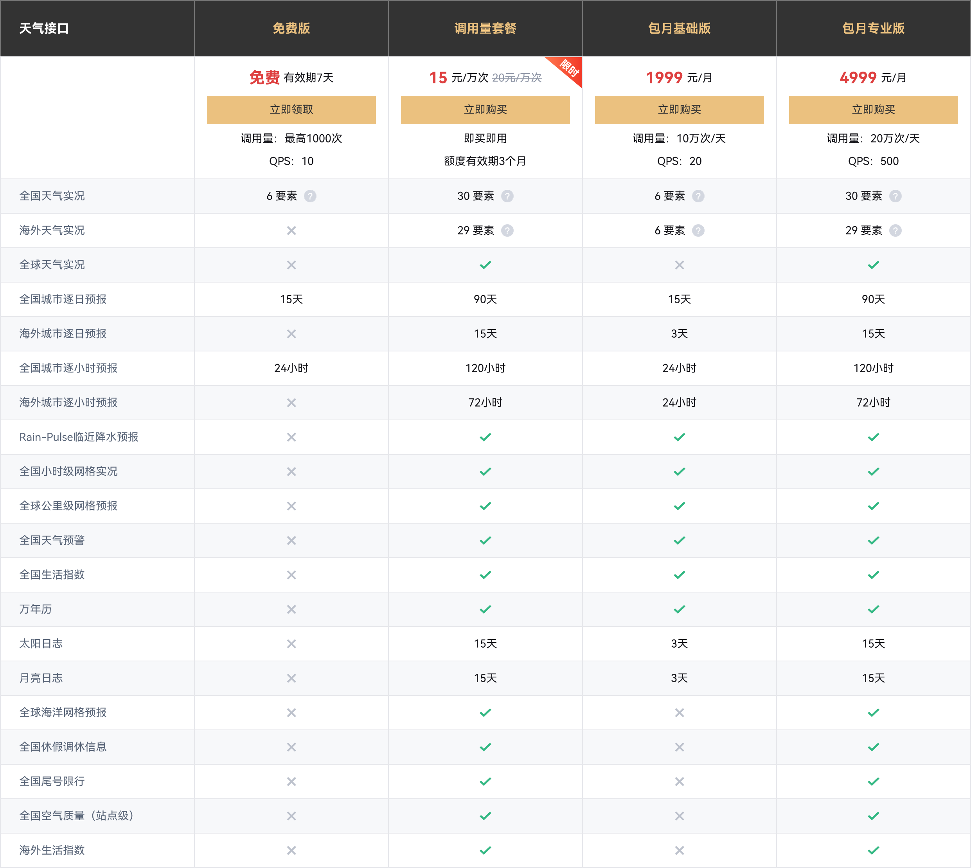Click check for 调用量套餐 全国生活指数

pyautogui.click(x=485, y=575)
